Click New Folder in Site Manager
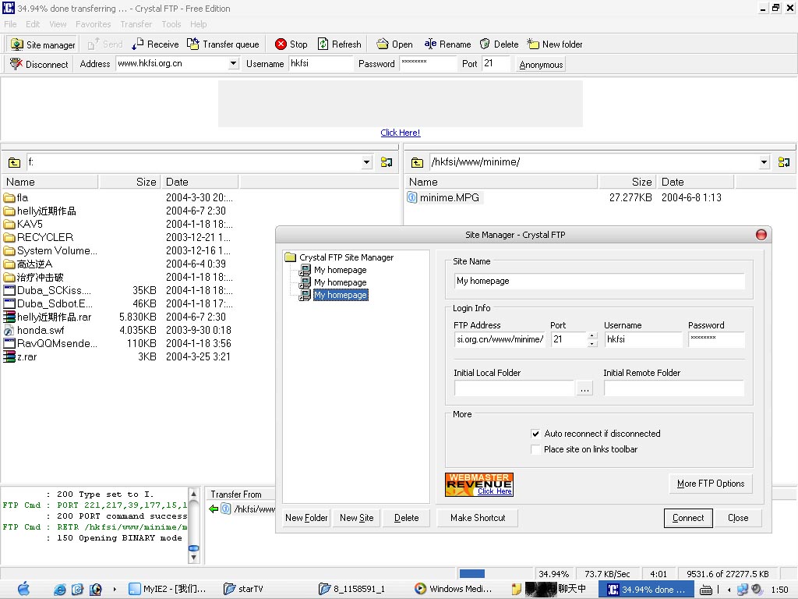798x599 pixels. [x=306, y=518]
